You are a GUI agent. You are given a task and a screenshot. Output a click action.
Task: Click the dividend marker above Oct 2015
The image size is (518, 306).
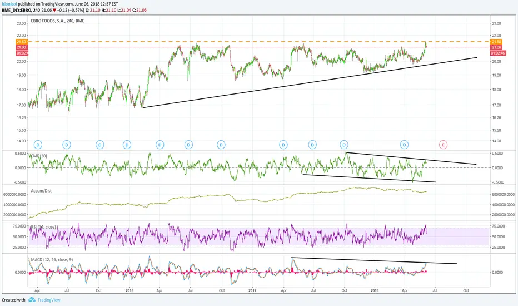[100, 145]
